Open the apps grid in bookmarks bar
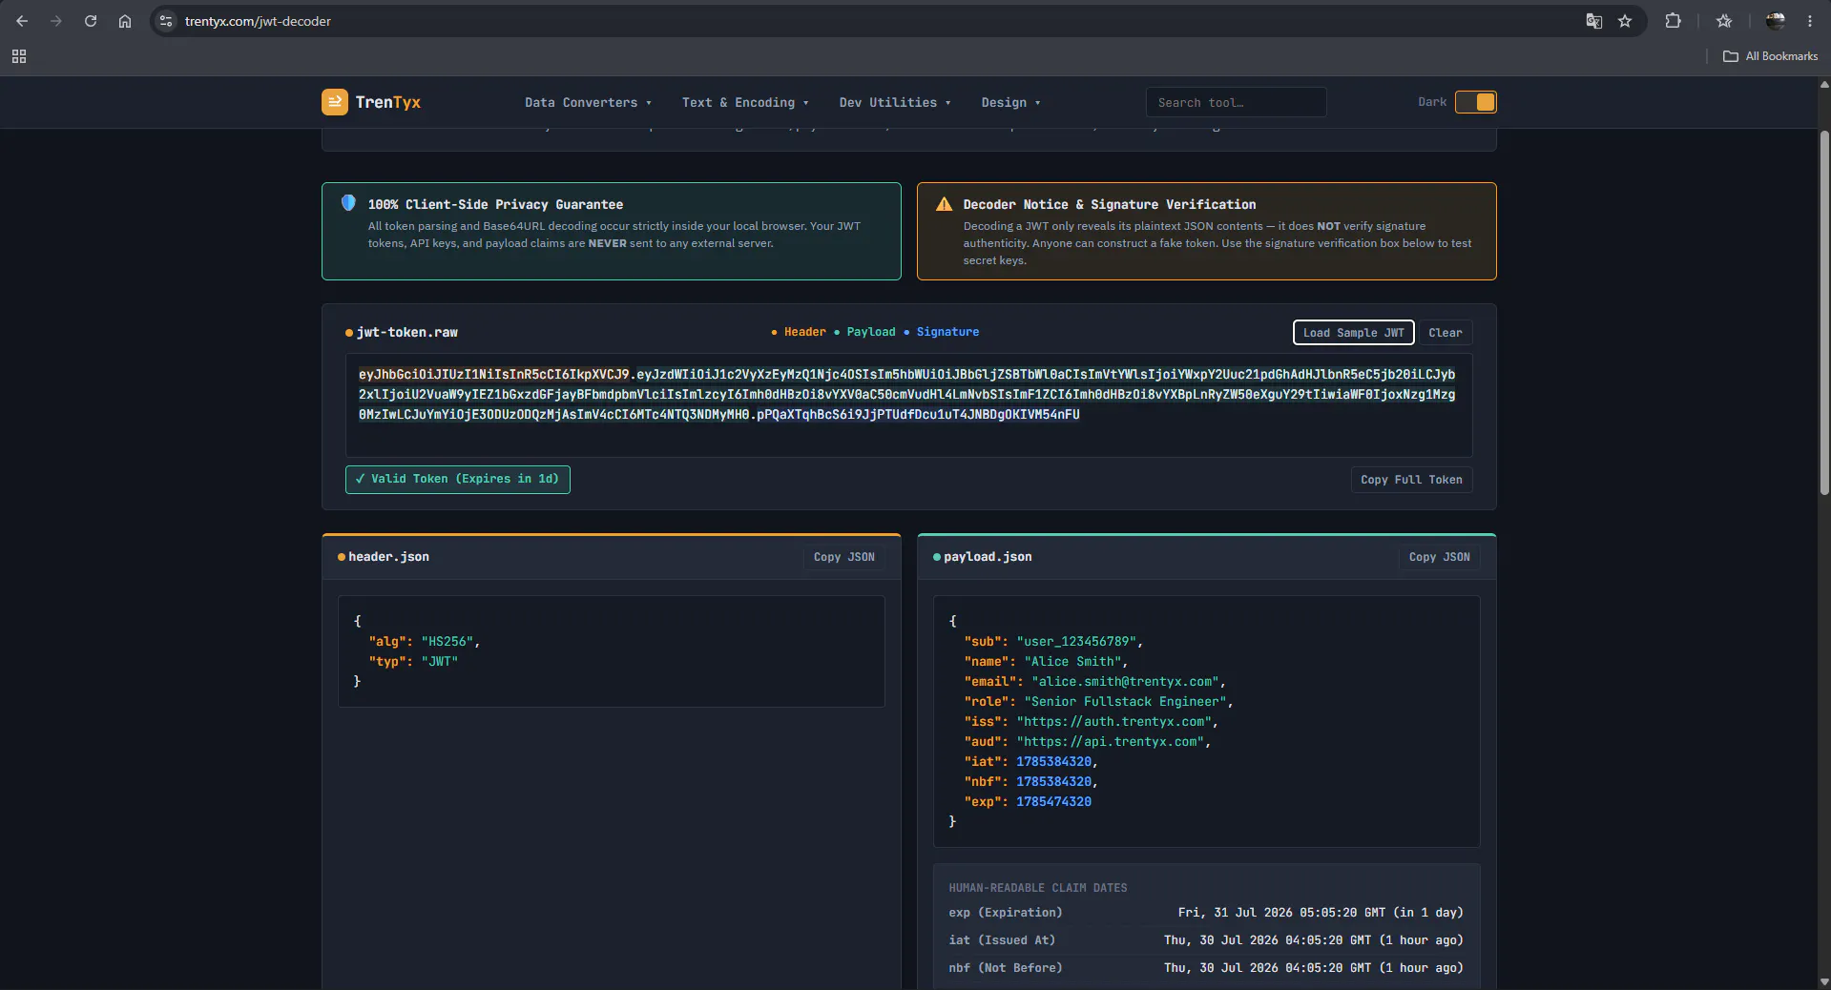This screenshot has height=990, width=1831. pyautogui.click(x=19, y=56)
